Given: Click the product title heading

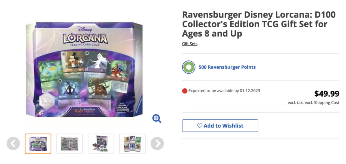Looking at the screenshot, I should pos(258,24).
